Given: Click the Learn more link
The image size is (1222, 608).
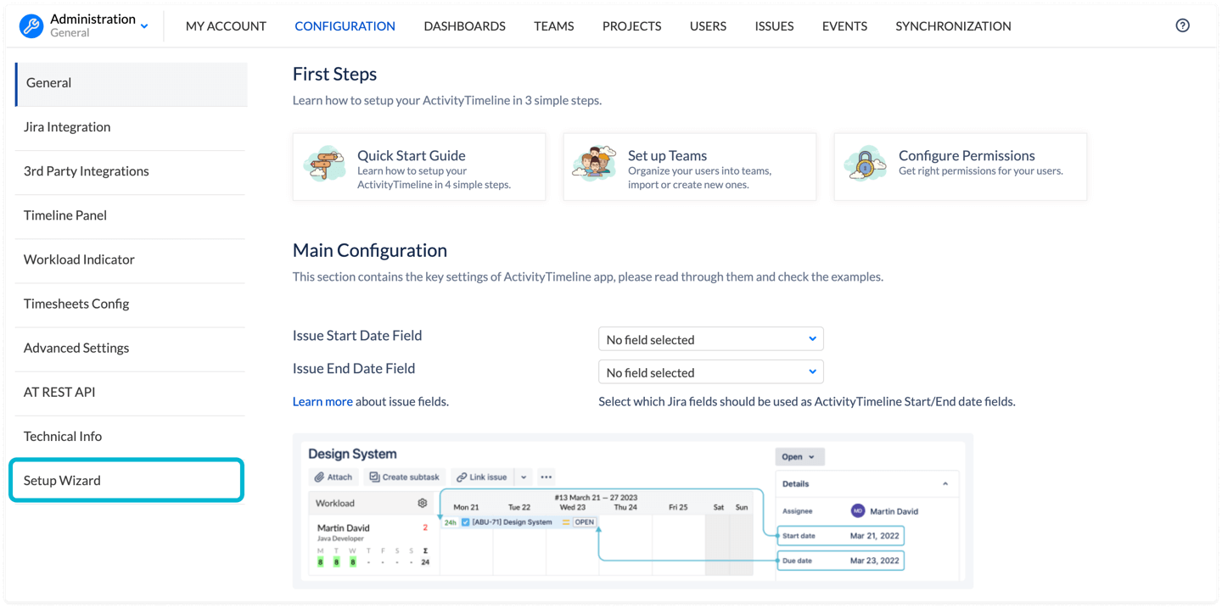Looking at the screenshot, I should point(322,401).
